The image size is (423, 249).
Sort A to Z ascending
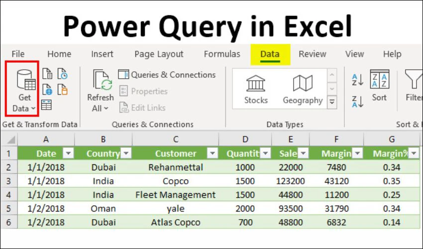tap(358, 80)
